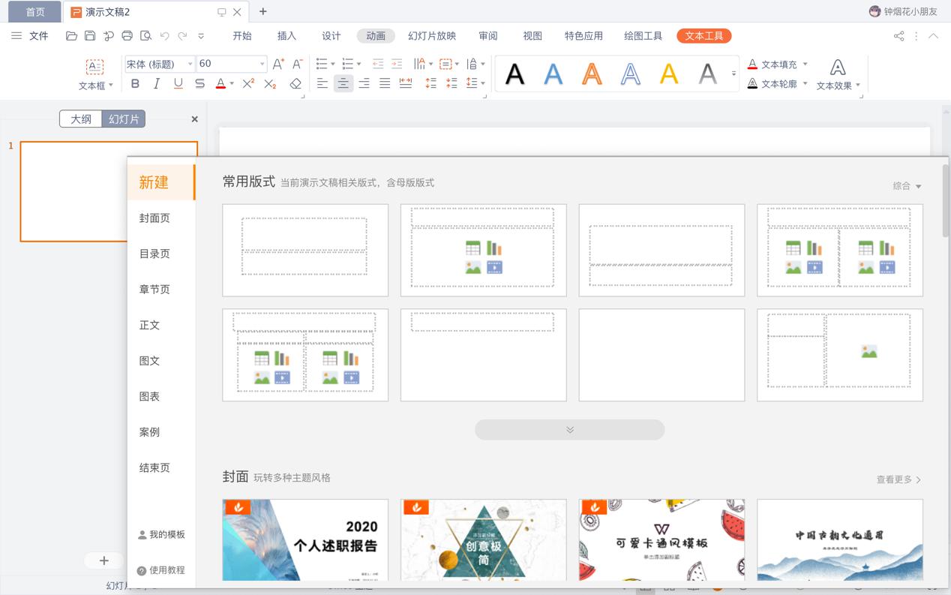
Task: Select the 文本框 text box tool
Action: pyautogui.click(x=94, y=68)
